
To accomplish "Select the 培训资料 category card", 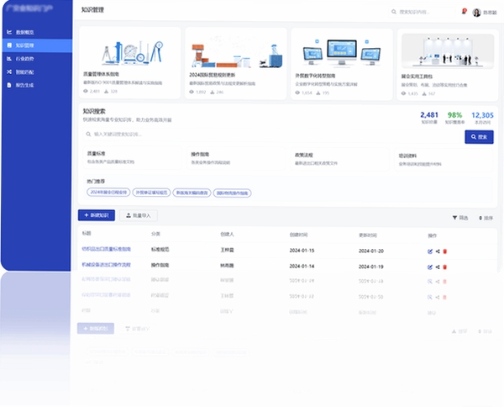I will pos(444,160).
